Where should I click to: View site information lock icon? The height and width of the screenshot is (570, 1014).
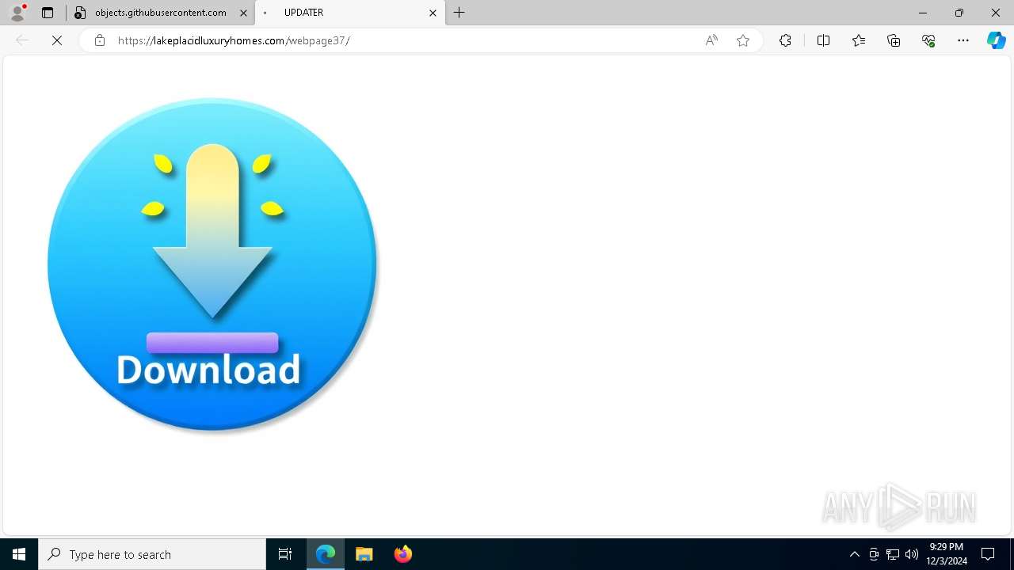[x=99, y=40]
